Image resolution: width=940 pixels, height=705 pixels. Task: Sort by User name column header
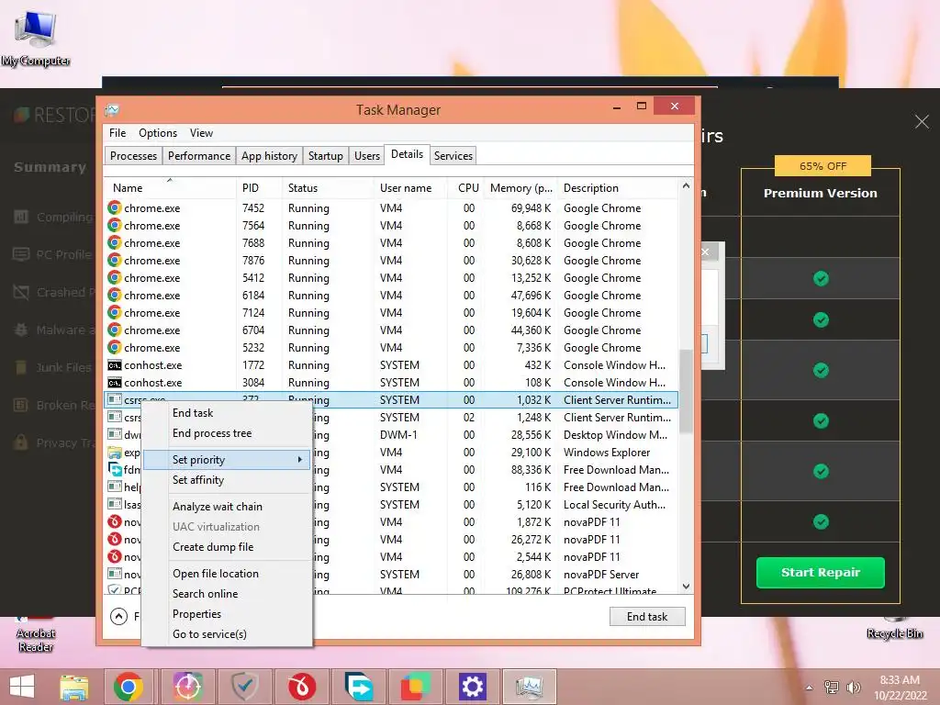click(x=410, y=187)
